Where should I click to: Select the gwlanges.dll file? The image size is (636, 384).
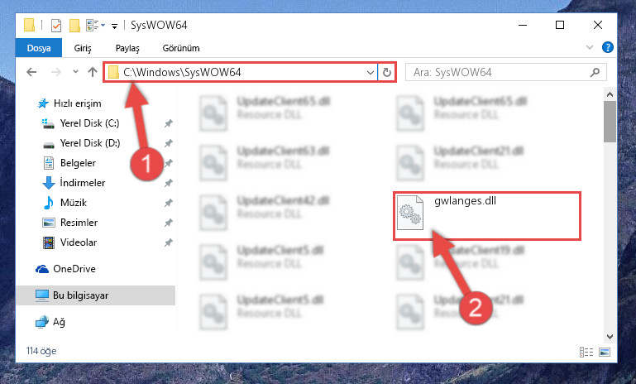pos(487,216)
